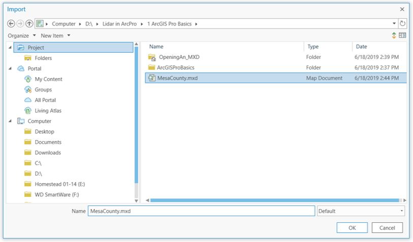
Task: Click the Name input field
Action: 201,211
